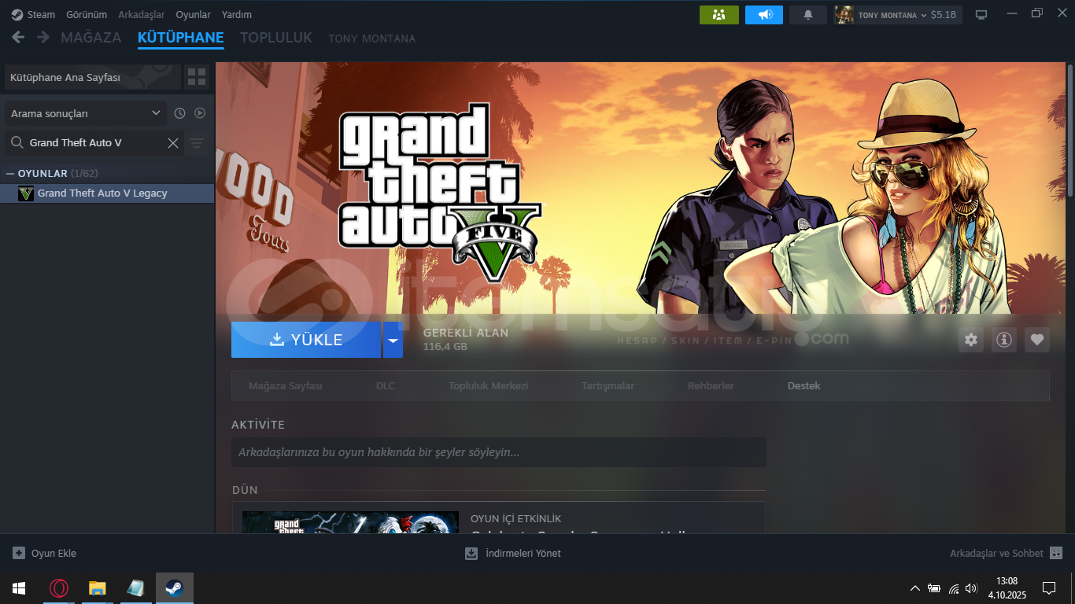Open the notepad app on the taskbar
This screenshot has width=1075, height=604.
pos(136,588)
